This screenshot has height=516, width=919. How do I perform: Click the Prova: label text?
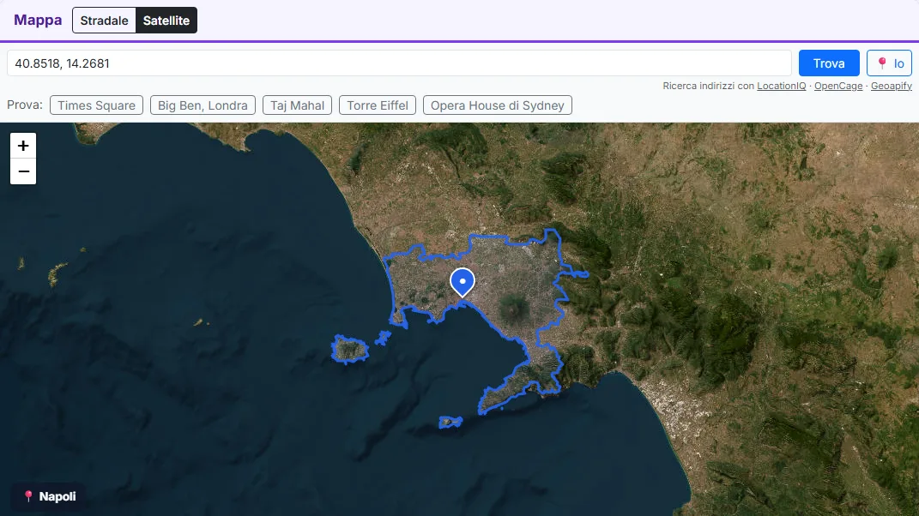(x=25, y=105)
